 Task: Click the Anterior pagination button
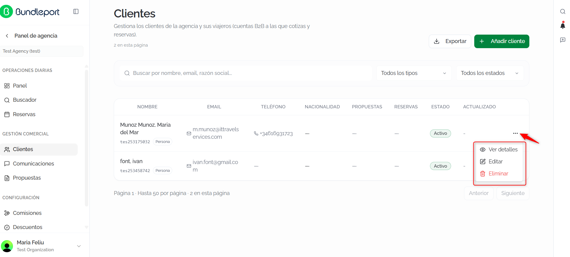[478, 193]
